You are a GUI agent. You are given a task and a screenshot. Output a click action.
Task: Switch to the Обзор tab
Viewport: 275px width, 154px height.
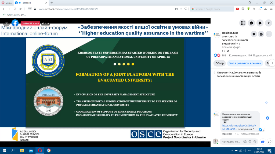point(219,63)
